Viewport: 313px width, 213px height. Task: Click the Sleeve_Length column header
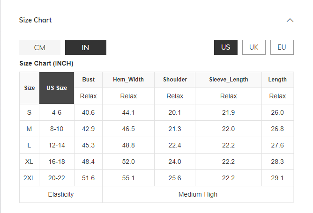229,80
